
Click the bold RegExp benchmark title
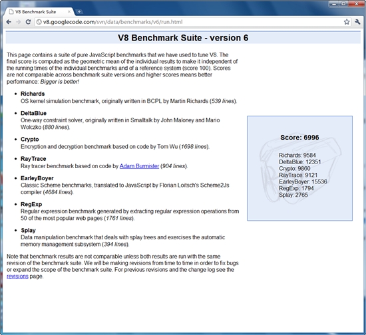(31, 204)
